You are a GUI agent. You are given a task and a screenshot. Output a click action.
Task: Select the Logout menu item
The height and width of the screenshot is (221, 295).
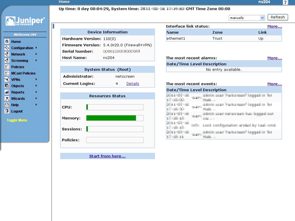coord(17,111)
